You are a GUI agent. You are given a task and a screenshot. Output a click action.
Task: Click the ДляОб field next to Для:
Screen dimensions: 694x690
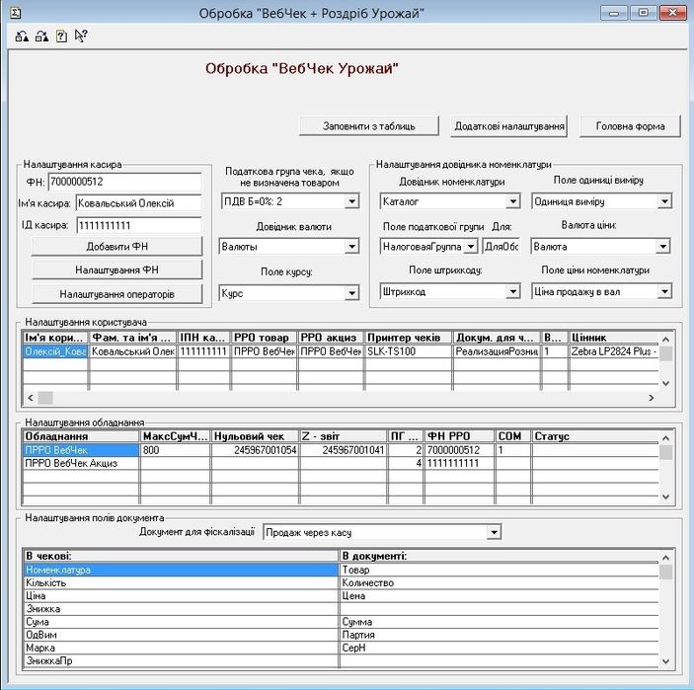tap(501, 247)
